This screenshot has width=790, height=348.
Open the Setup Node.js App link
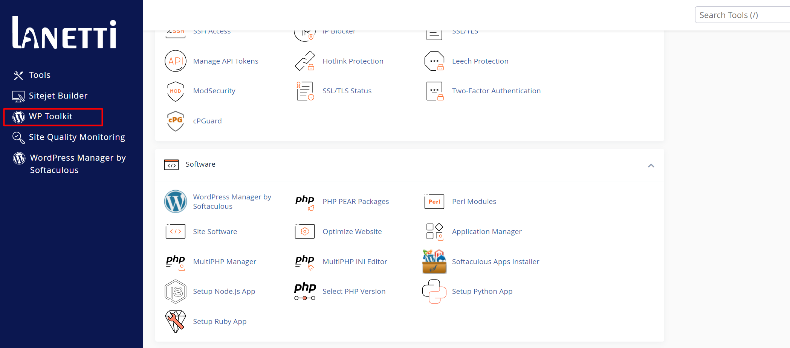pos(224,292)
